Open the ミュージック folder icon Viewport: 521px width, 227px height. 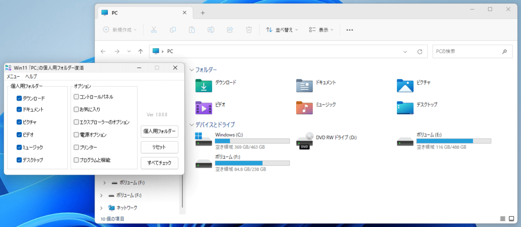pos(304,108)
